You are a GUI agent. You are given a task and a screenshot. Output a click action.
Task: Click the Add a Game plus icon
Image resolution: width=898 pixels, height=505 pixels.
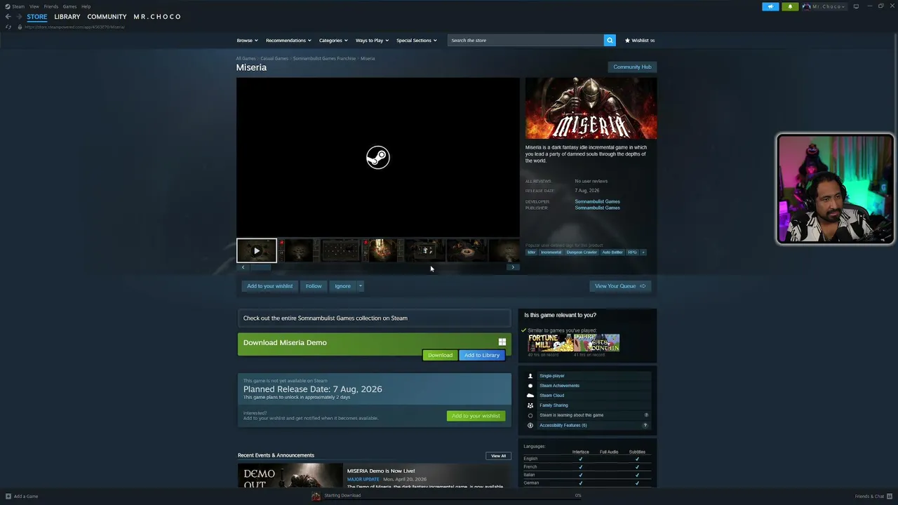coord(7,497)
